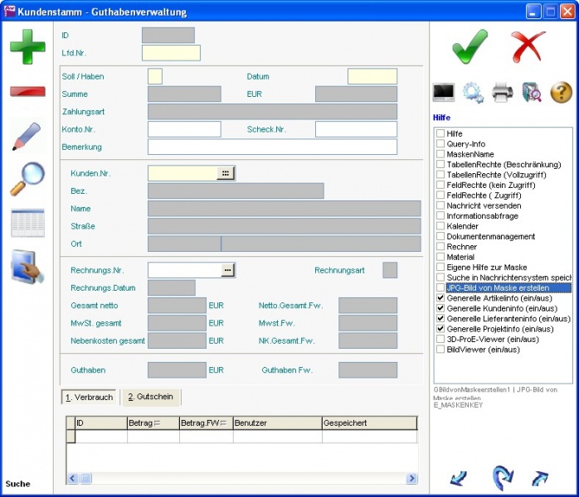Enable the Kalender checkbox
Viewport: 579px width, 497px height.
pos(440,226)
